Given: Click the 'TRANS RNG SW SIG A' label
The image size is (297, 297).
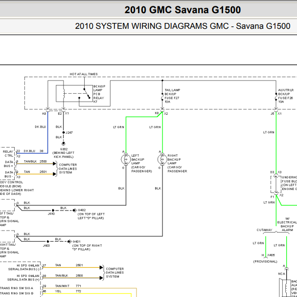Looking at the screenshot, I should pyautogui.click(x=17, y=288).
